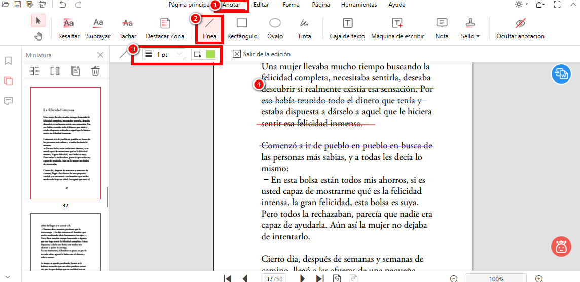The width and height of the screenshot is (580, 282).
Task: Go to the first page
Action: pyautogui.click(x=228, y=278)
